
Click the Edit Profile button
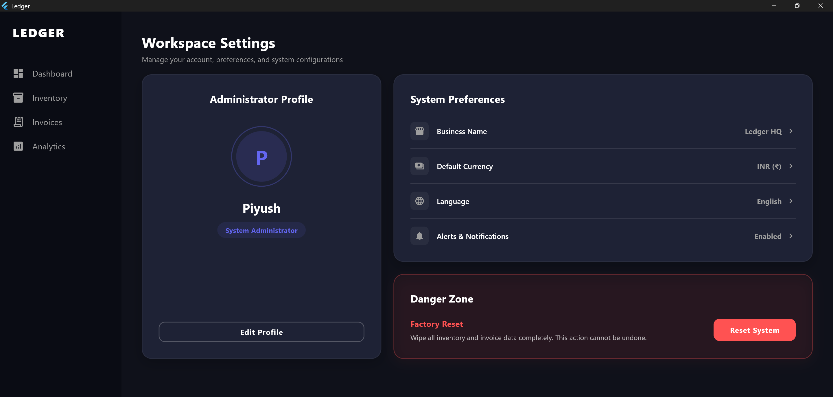(x=261, y=332)
